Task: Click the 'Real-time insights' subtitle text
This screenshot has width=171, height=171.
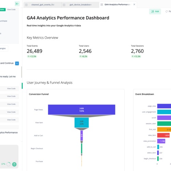Action: 54,26
